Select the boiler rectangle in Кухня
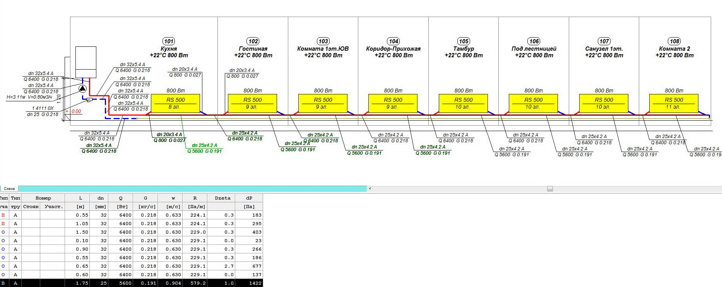The width and height of the screenshot is (722, 287). click(x=86, y=62)
